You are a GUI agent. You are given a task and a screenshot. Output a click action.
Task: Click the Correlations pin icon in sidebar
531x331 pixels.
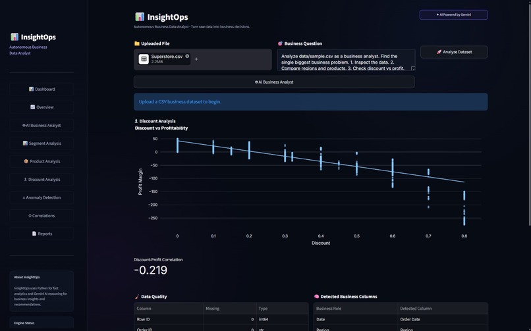[x=30, y=216]
